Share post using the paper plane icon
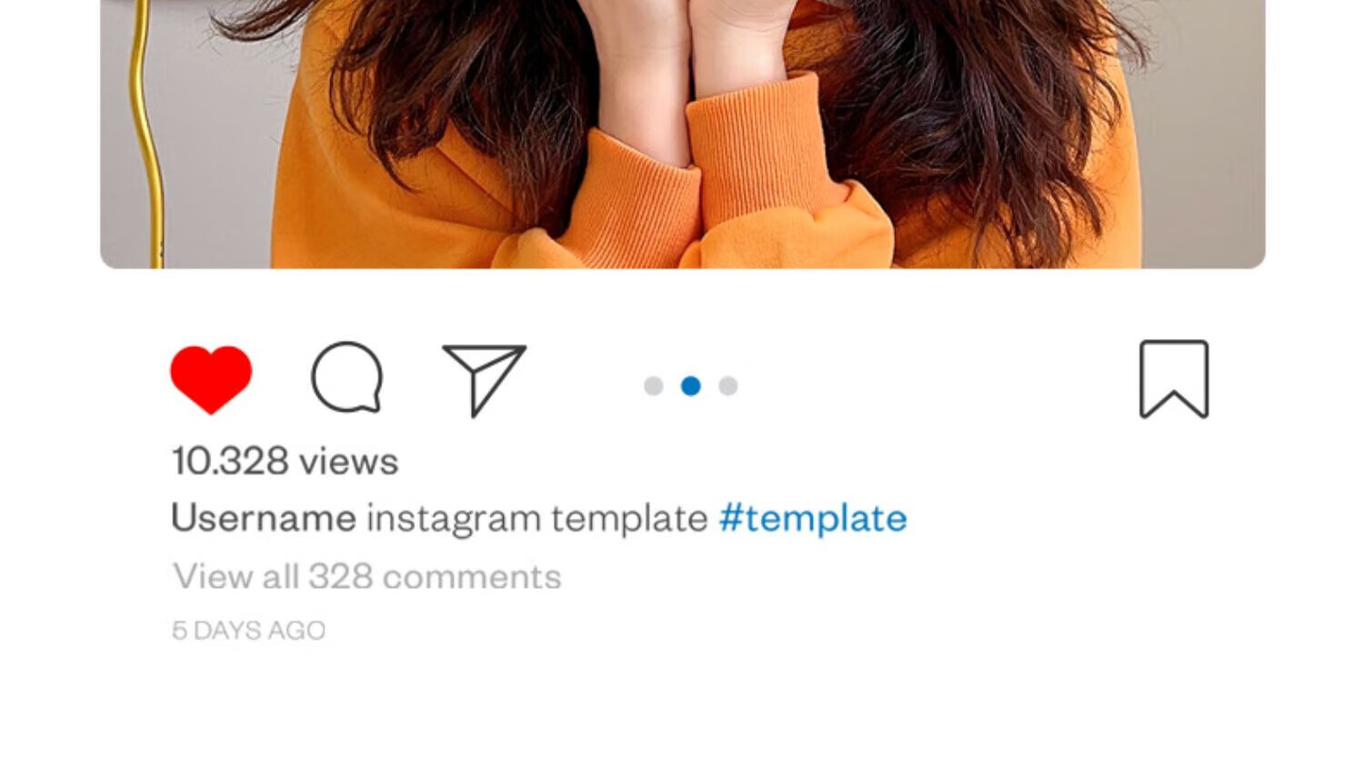 (484, 379)
